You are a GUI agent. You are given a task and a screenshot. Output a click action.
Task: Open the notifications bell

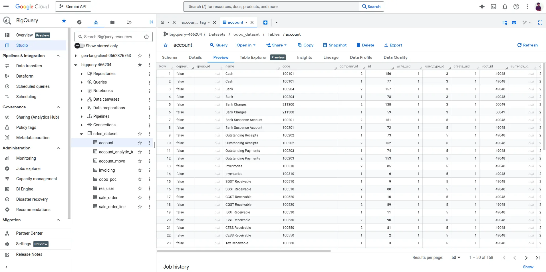point(505,7)
